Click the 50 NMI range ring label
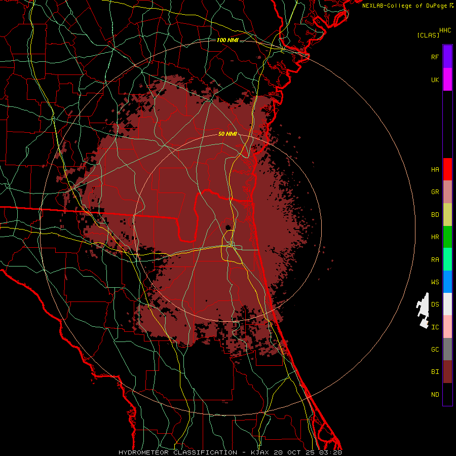 pos(227,134)
